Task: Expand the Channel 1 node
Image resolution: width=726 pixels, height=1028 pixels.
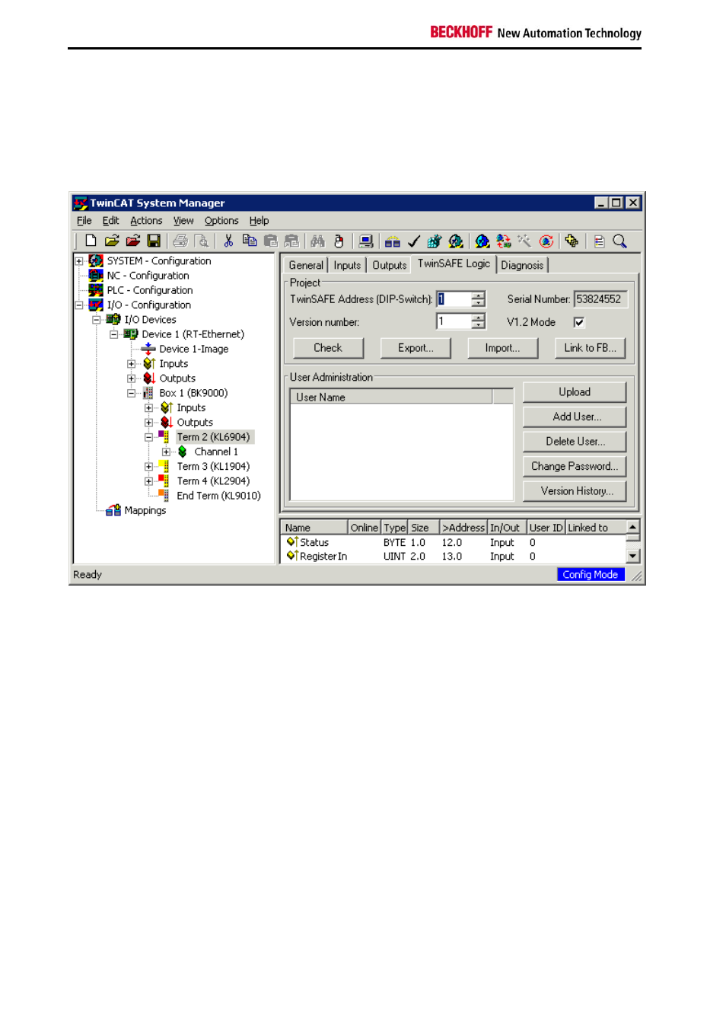Action: (167, 452)
